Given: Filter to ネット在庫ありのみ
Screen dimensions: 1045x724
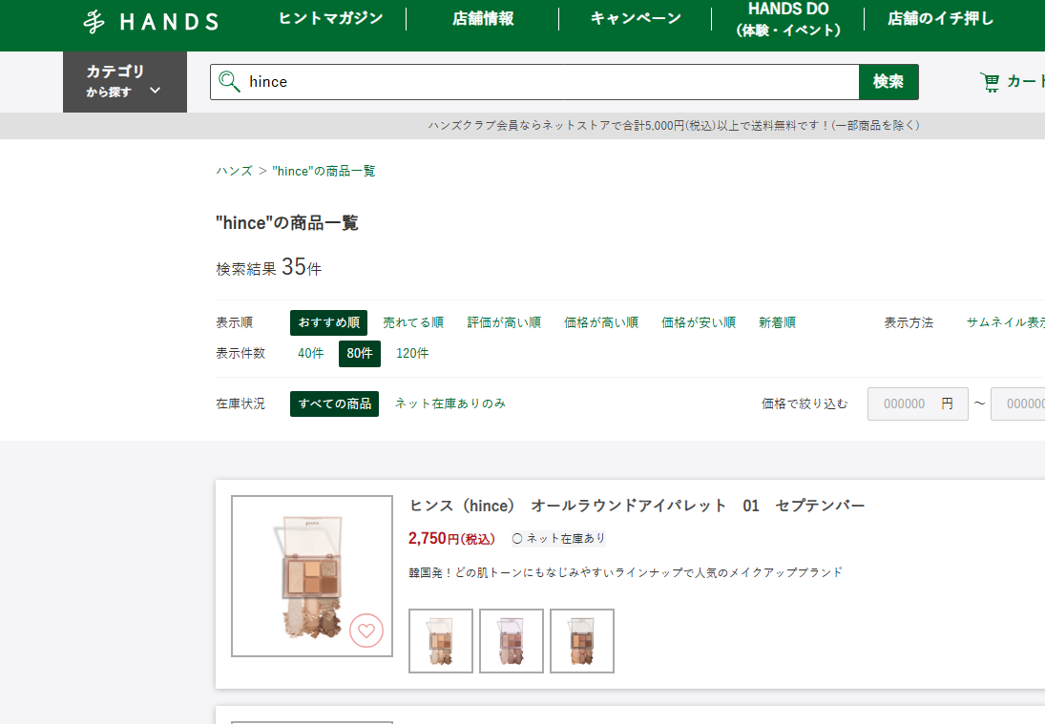Looking at the screenshot, I should [x=449, y=403].
